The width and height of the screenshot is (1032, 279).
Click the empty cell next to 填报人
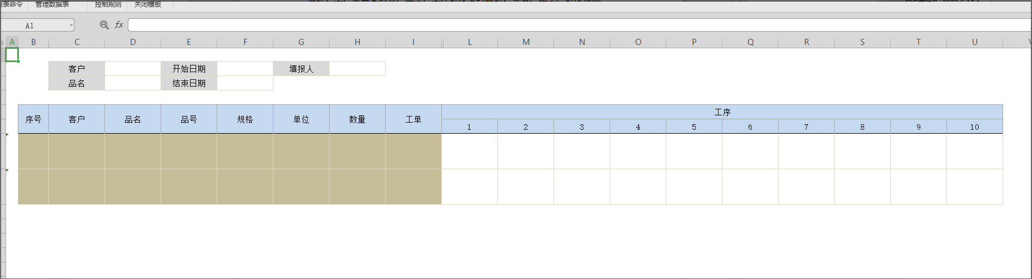coord(357,69)
